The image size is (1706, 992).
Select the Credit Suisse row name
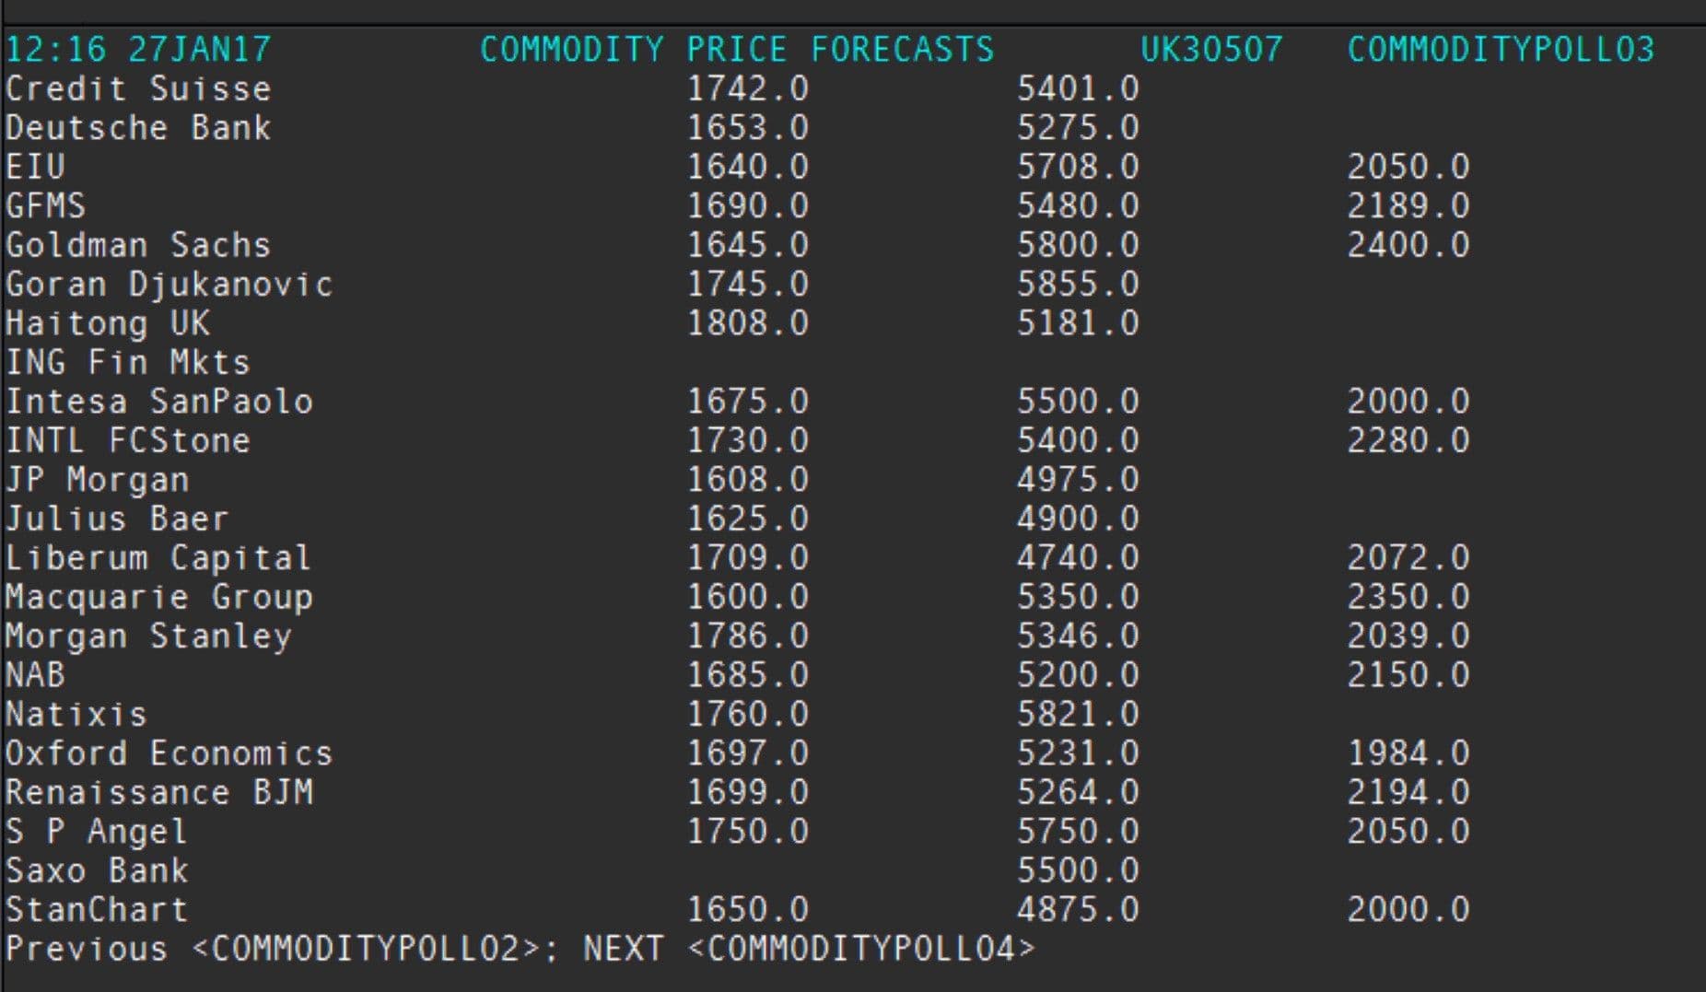pos(138,88)
